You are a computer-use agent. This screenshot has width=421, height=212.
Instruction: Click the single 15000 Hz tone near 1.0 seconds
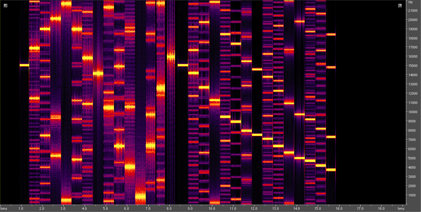click(x=24, y=65)
